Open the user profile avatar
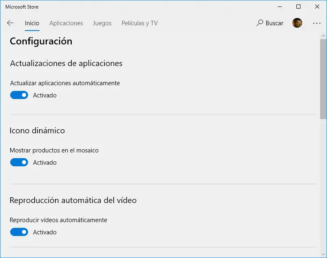Screen dimensions: 327x258 point(297,23)
